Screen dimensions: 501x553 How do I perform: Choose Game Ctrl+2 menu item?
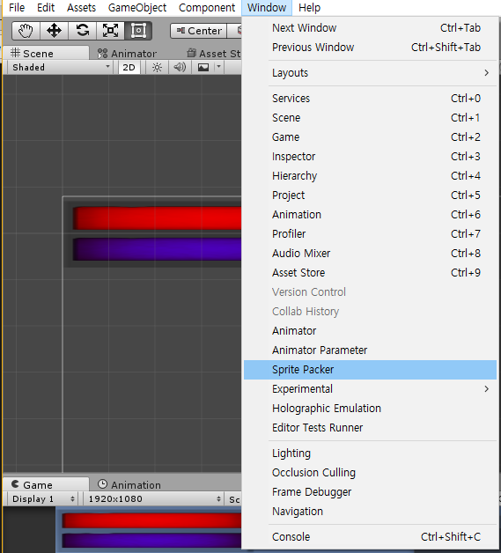pyautogui.click(x=370, y=137)
